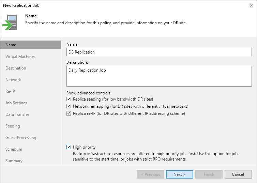Select the Data Transfer step

click(x=17, y=115)
